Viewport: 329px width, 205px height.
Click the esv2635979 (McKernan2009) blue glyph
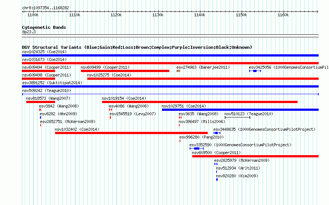coord(216,164)
